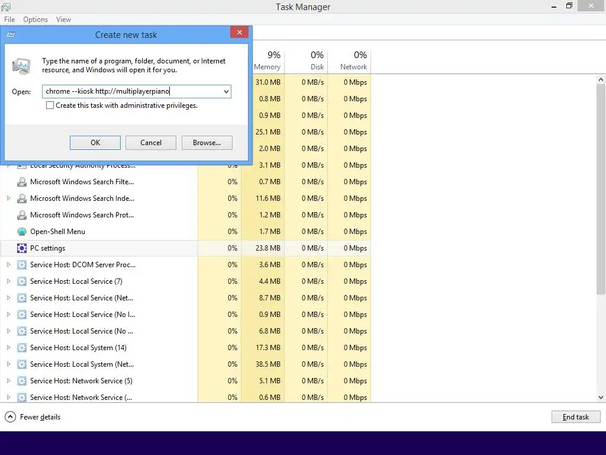Minimize the Task Manager window
Viewport: 606px width, 455px height.
[554, 6]
